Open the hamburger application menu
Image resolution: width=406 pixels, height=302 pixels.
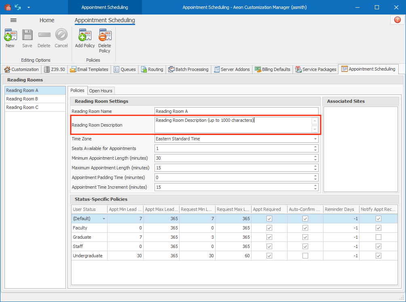pos(13,20)
